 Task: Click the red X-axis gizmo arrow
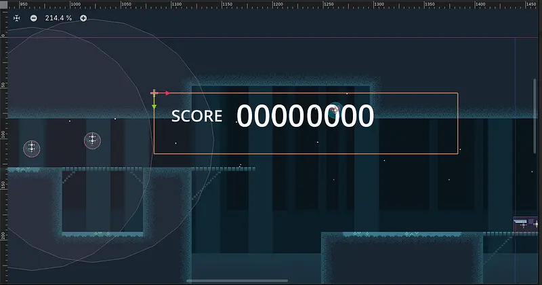click(x=167, y=93)
